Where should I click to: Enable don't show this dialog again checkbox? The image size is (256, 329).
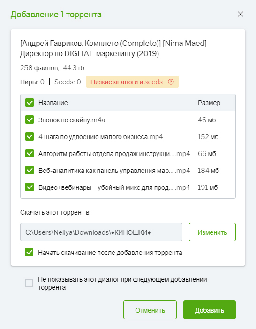point(29,283)
